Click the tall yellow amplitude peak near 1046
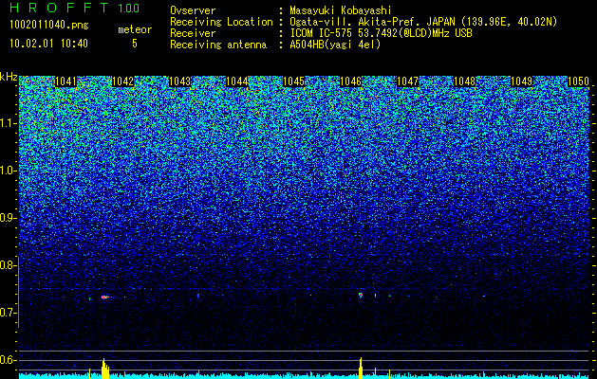Viewport: 597px width, 379px height. [x=361, y=368]
